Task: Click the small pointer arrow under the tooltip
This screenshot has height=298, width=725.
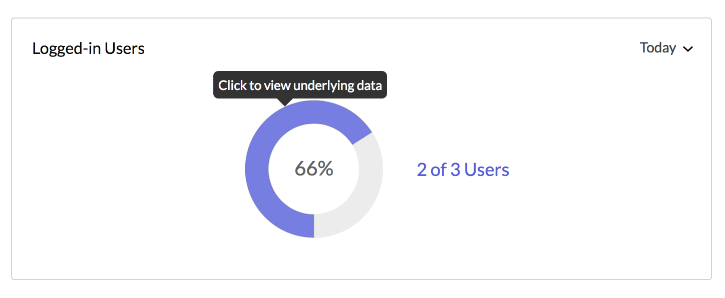Action: tap(285, 102)
